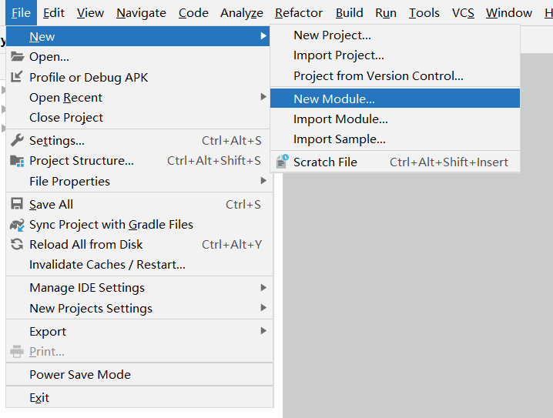Open the Build menu
553x418 pixels.
(x=349, y=12)
